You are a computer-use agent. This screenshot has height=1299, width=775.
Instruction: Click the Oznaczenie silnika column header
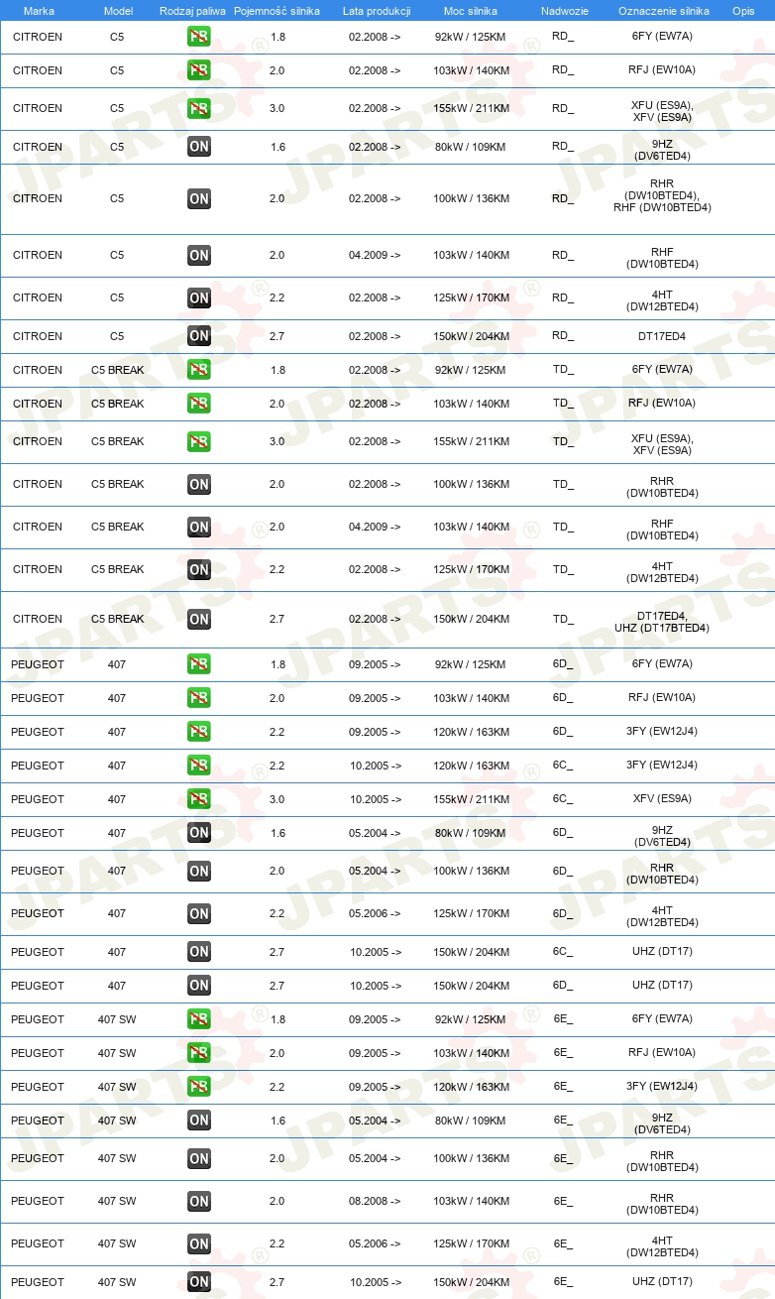[x=664, y=10]
